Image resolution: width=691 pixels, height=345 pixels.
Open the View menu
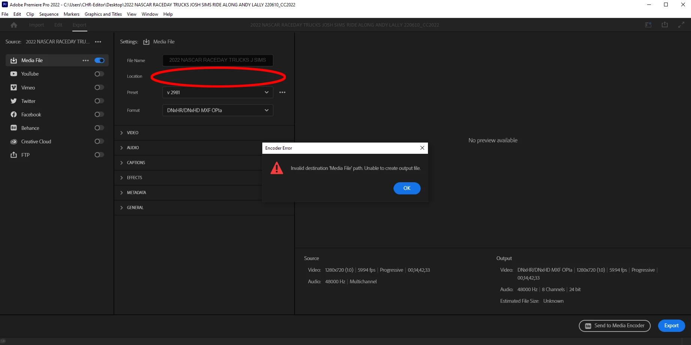132,14
